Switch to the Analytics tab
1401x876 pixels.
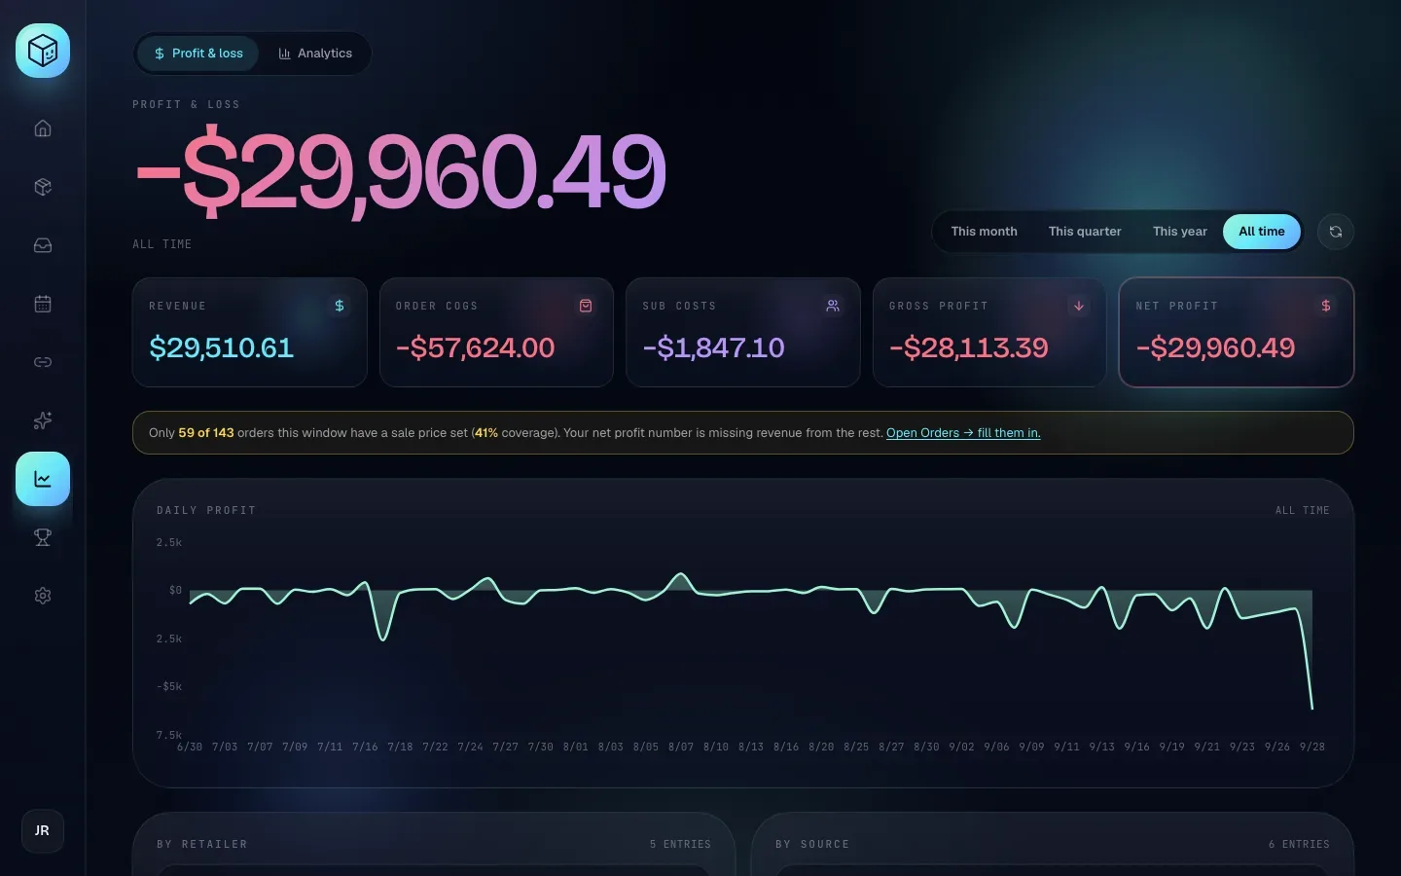click(x=315, y=54)
